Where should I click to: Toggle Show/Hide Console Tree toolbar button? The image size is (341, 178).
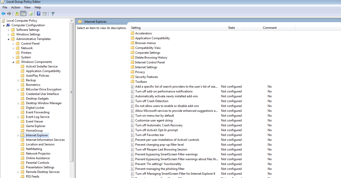pos(23,14)
